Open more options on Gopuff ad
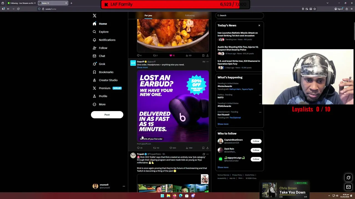 click(x=207, y=62)
